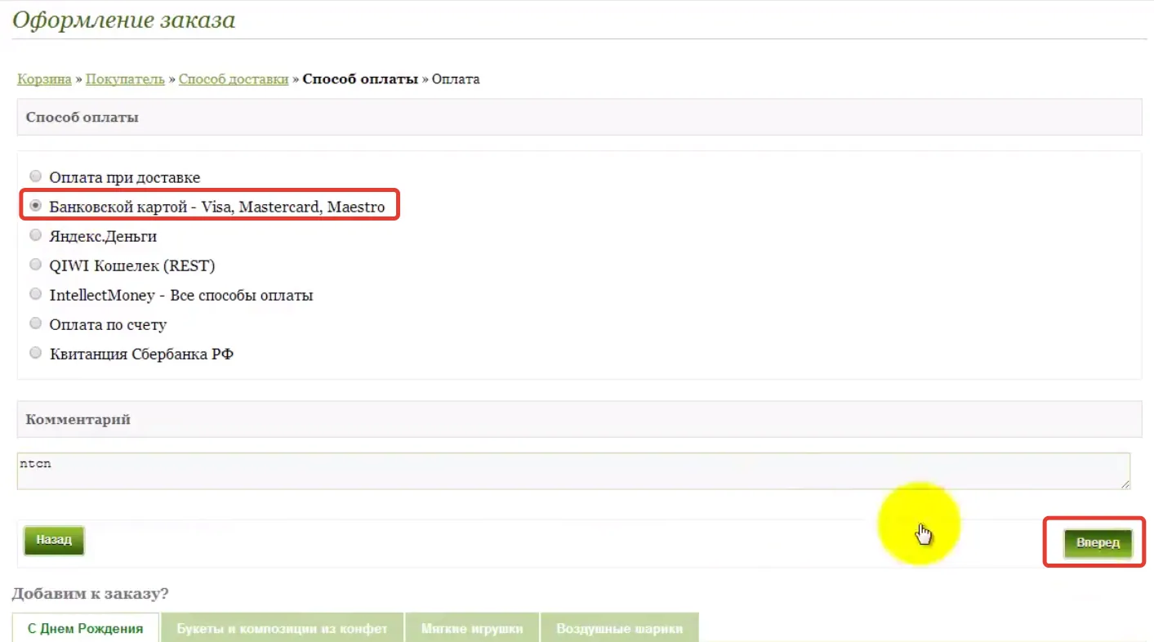Click the "Оформление заказа" page heading
Image resolution: width=1154 pixels, height=642 pixels.
[x=123, y=20]
